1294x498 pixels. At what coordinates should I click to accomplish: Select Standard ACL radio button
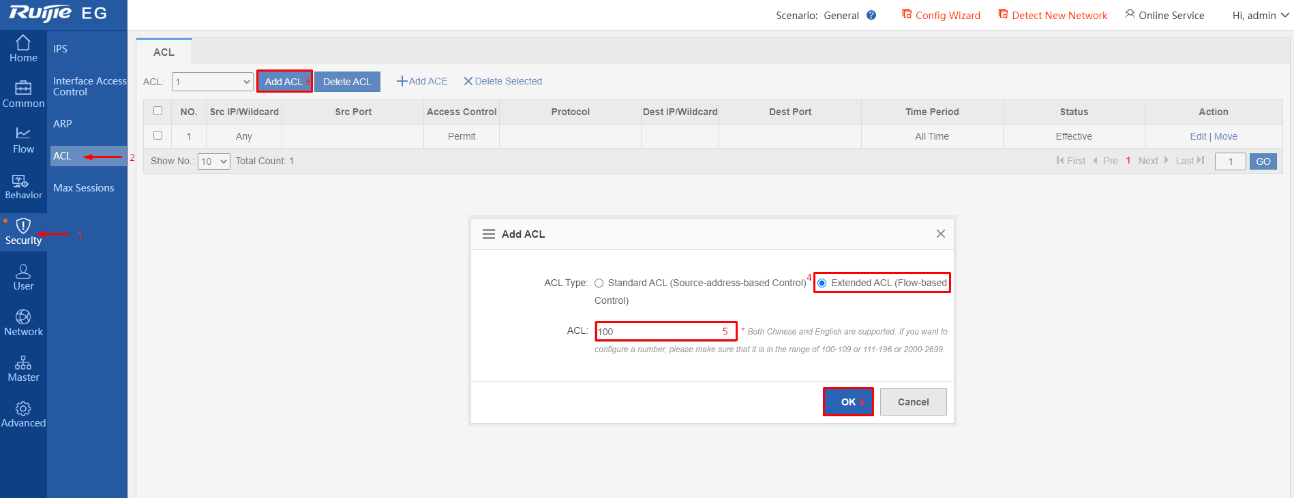pos(599,283)
